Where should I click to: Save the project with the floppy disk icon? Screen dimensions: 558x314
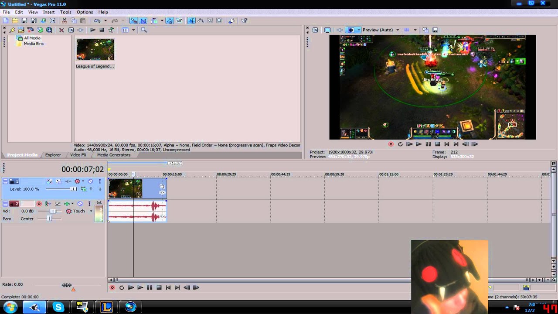[x=24, y=20]
